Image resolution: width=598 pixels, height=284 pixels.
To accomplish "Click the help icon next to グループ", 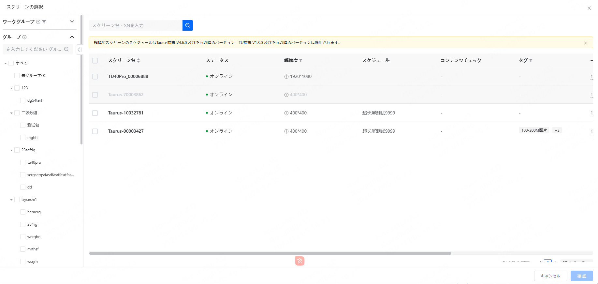I will (24, 37).
